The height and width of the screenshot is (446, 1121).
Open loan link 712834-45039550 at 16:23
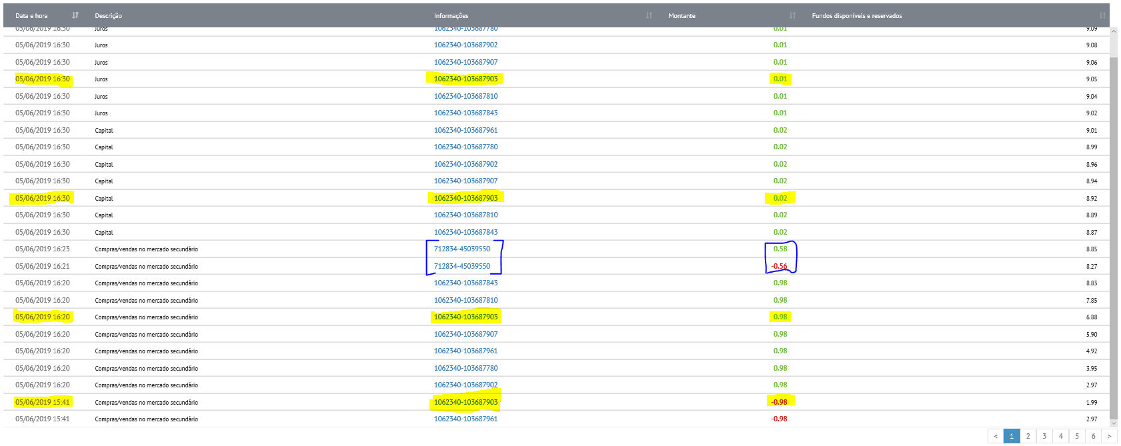(x=462, y=249)
